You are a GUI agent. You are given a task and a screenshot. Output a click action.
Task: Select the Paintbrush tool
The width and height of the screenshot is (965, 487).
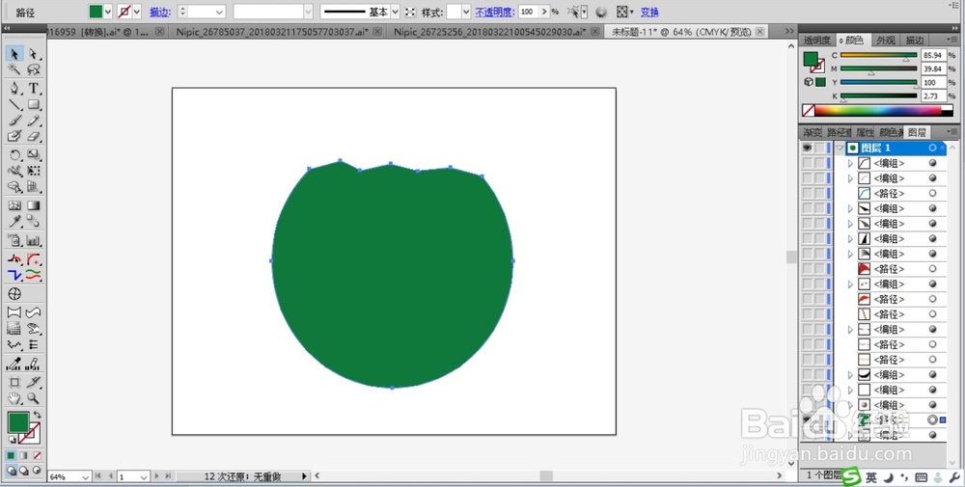[x=14, y=121]
